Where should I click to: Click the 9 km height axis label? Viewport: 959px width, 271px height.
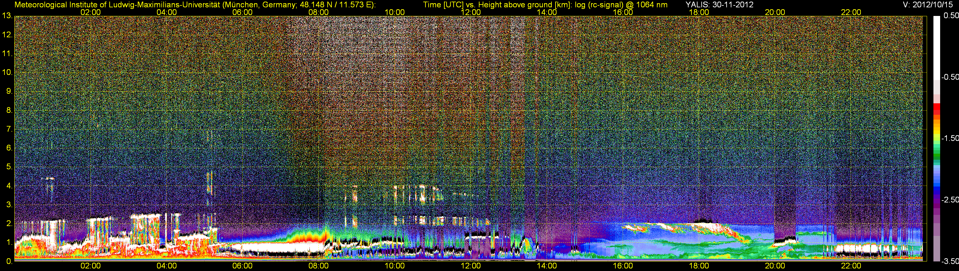(9, 91)
